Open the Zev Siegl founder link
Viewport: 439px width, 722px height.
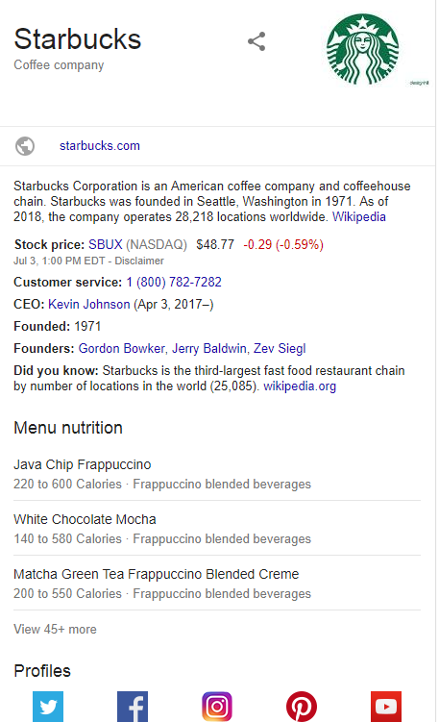(x=280, y=349)
